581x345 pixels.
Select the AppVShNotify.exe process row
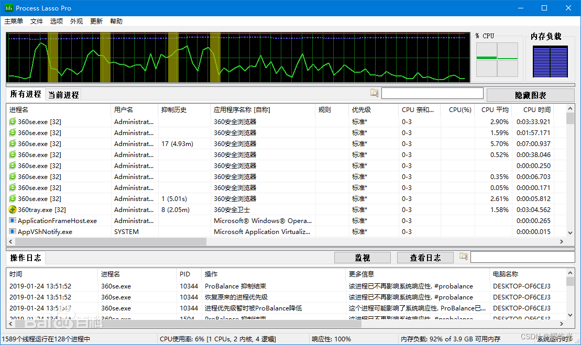pyautogui.click(x=286, y=232)
